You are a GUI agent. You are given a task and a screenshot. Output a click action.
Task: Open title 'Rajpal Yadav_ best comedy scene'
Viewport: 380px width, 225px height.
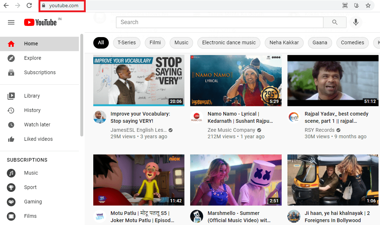coord(336,117)
